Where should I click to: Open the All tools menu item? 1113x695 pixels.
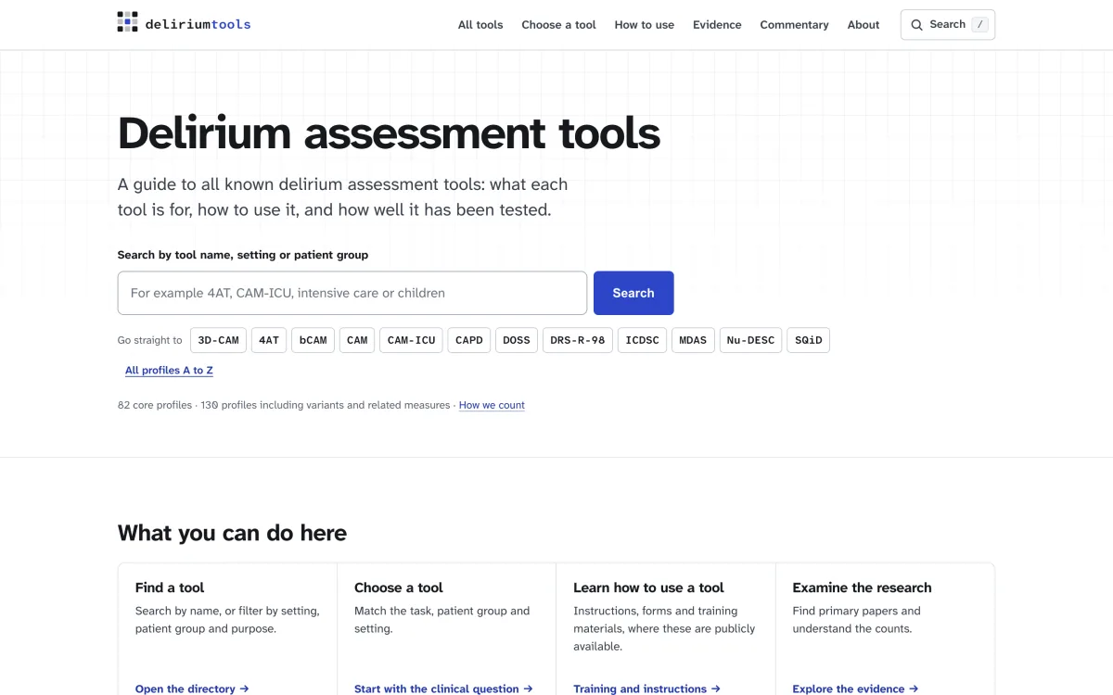(x=480, y=25)
